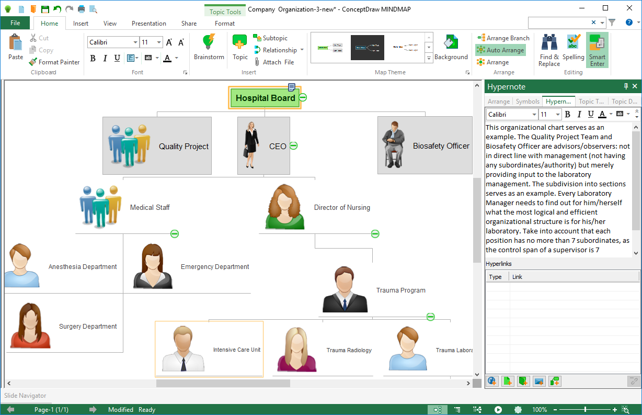Open the Background options
This screenshot has height=415, width=642.
tap(451, 48)
